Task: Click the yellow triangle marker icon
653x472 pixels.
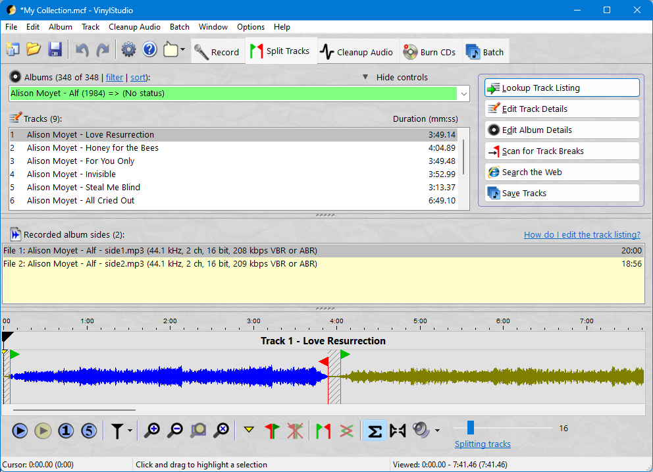Action: coord(249,429)
